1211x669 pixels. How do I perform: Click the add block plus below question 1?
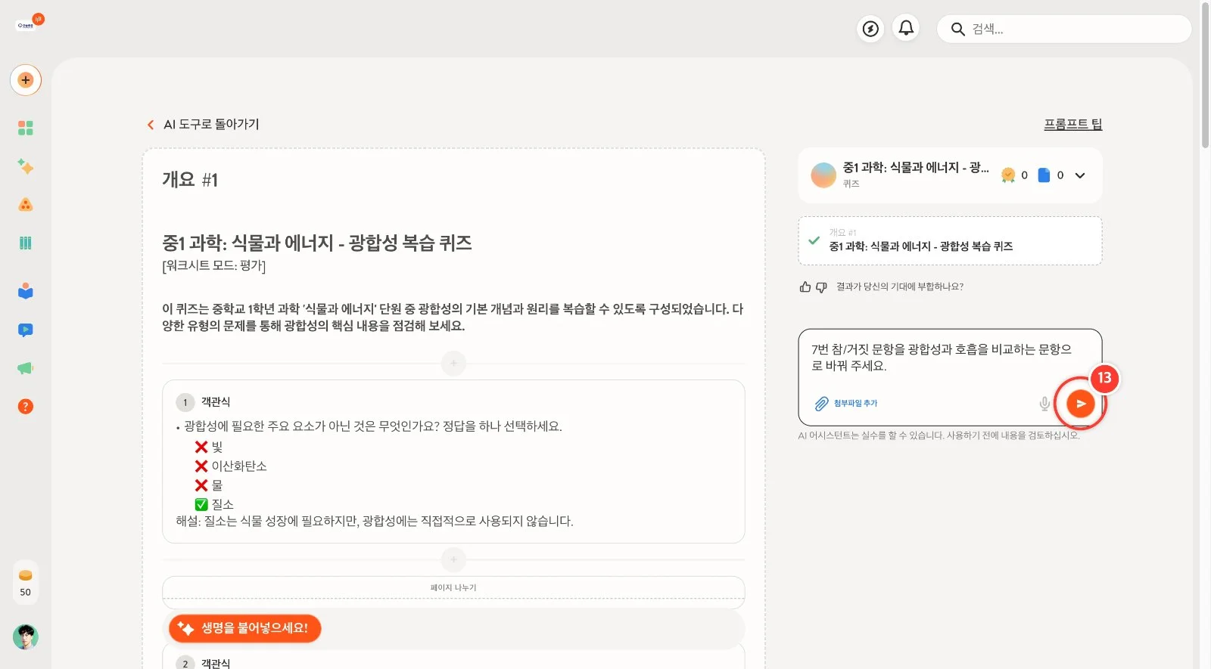coord(453,560)
